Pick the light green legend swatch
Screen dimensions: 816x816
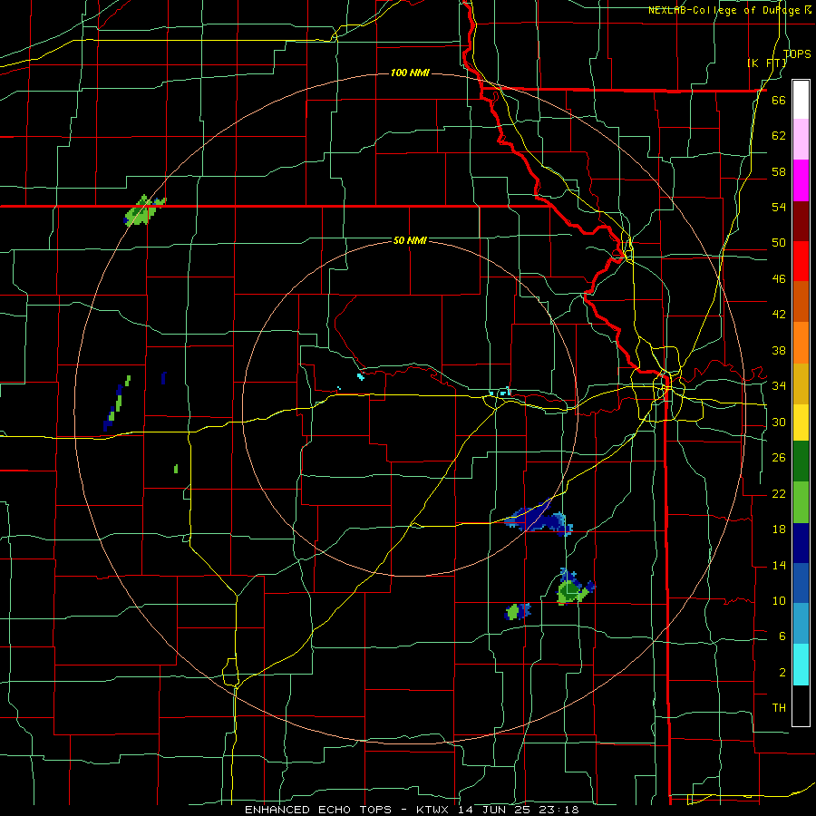(x=801, y=501)
